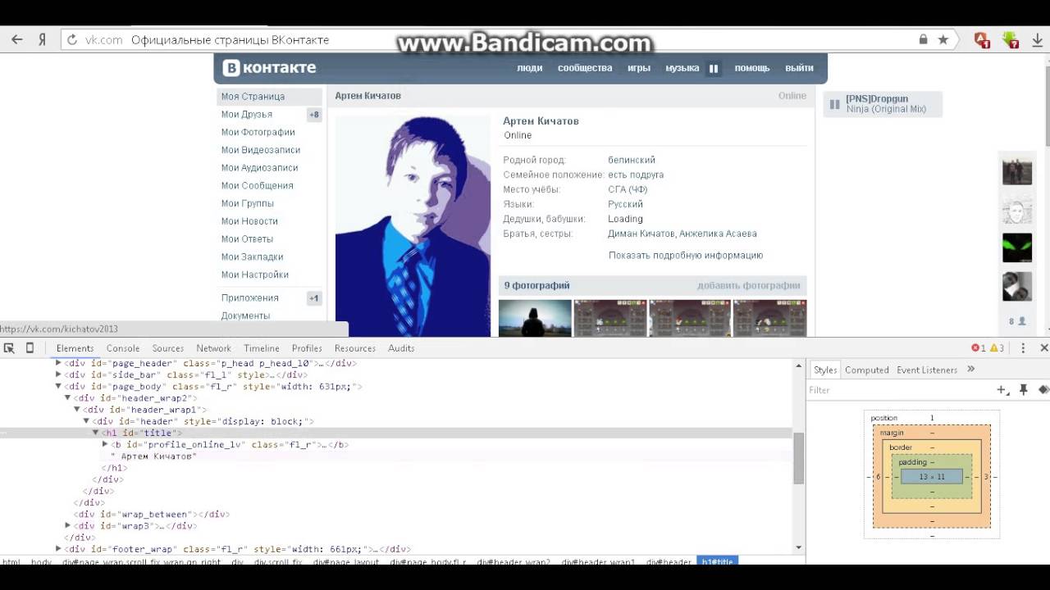Viewport: 1050px width, 590px height.
Task: Click the new style rule plus icon
Action: coord(1002,390)
